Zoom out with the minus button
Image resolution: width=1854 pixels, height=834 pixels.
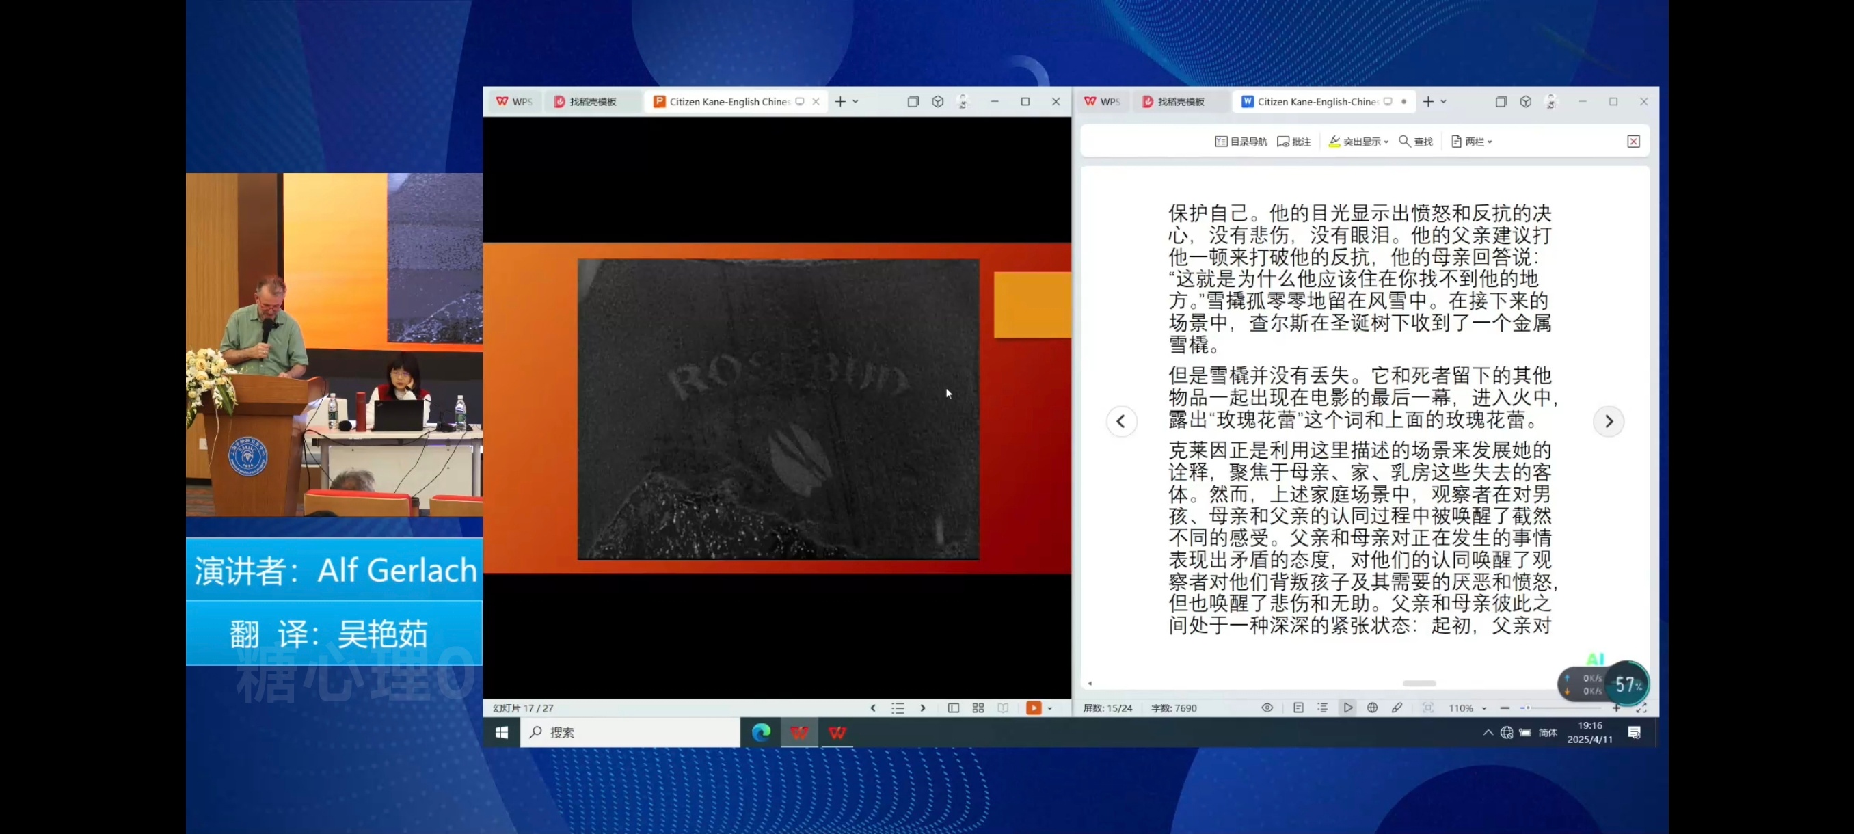1504,708
